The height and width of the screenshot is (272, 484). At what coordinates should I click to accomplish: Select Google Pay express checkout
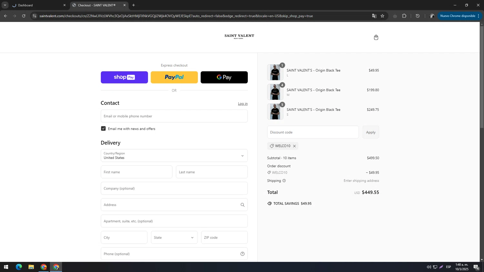(224, 77)
